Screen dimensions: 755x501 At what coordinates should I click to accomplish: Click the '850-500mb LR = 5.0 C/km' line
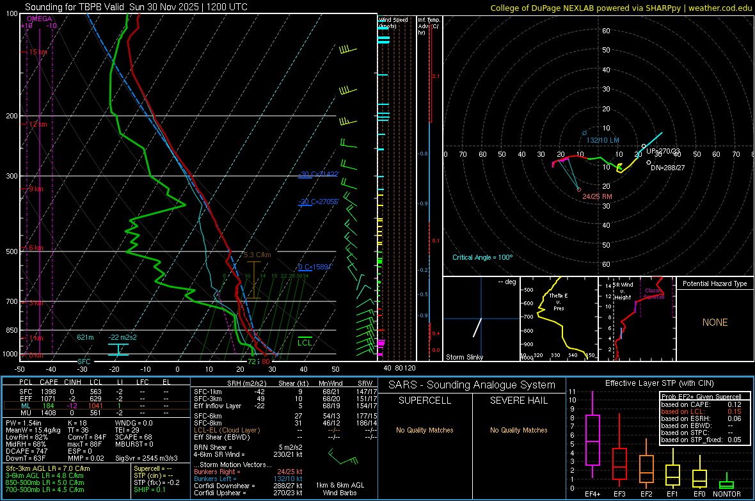[x=45, y=482]
